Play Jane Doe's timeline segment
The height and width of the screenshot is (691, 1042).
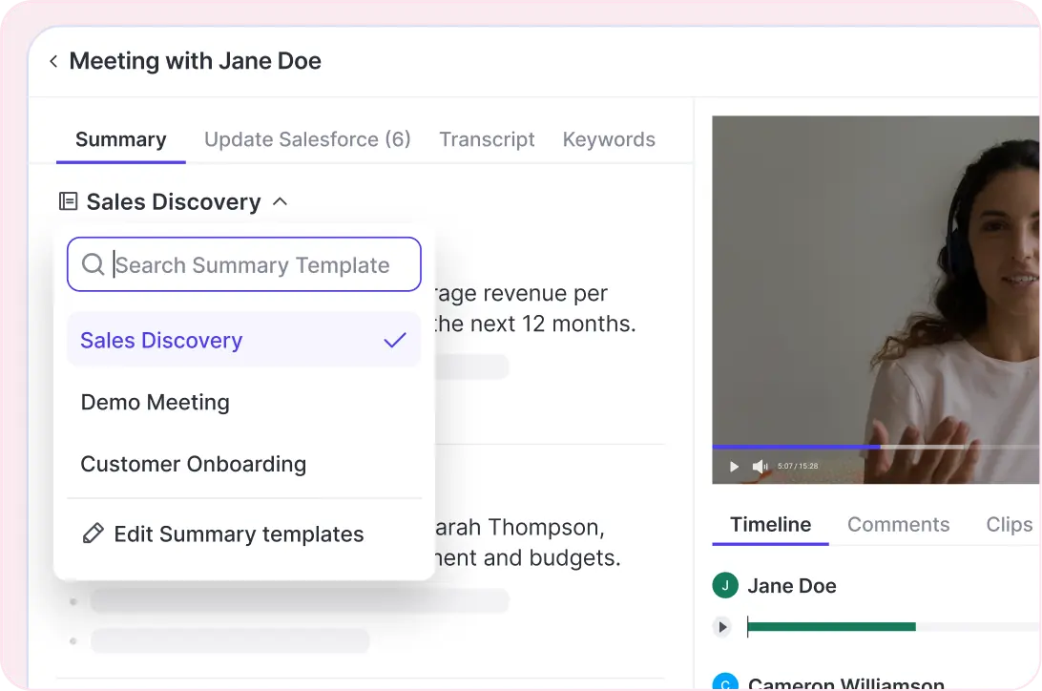[x=722, y=626]
